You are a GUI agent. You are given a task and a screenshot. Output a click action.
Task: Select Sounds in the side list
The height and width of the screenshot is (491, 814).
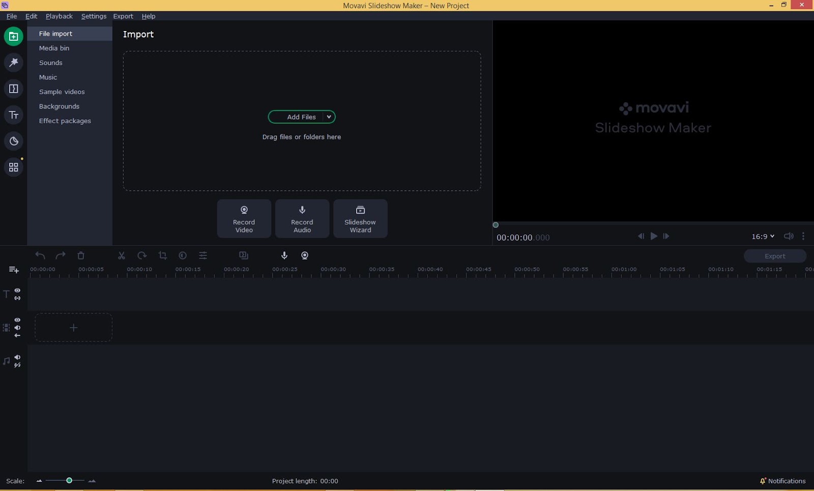tap(70, 63)
